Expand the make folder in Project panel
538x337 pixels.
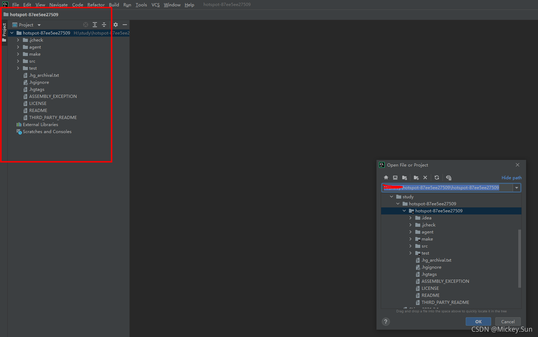click(18, 54)
